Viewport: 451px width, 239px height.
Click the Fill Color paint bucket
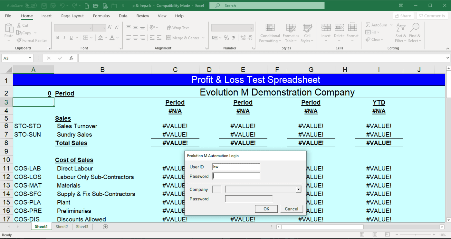(x=101, y=38)
